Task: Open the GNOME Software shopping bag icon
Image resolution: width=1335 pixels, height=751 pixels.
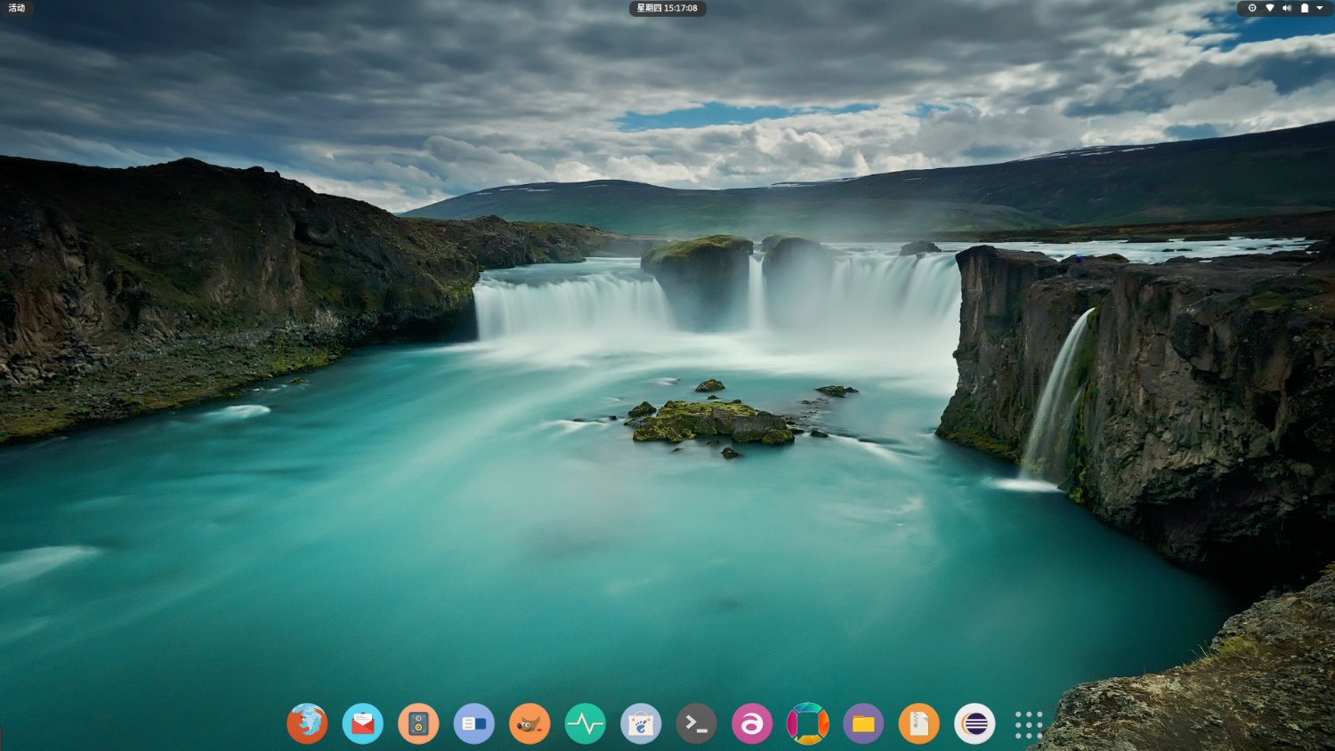Action: click(x=641, y=723)
